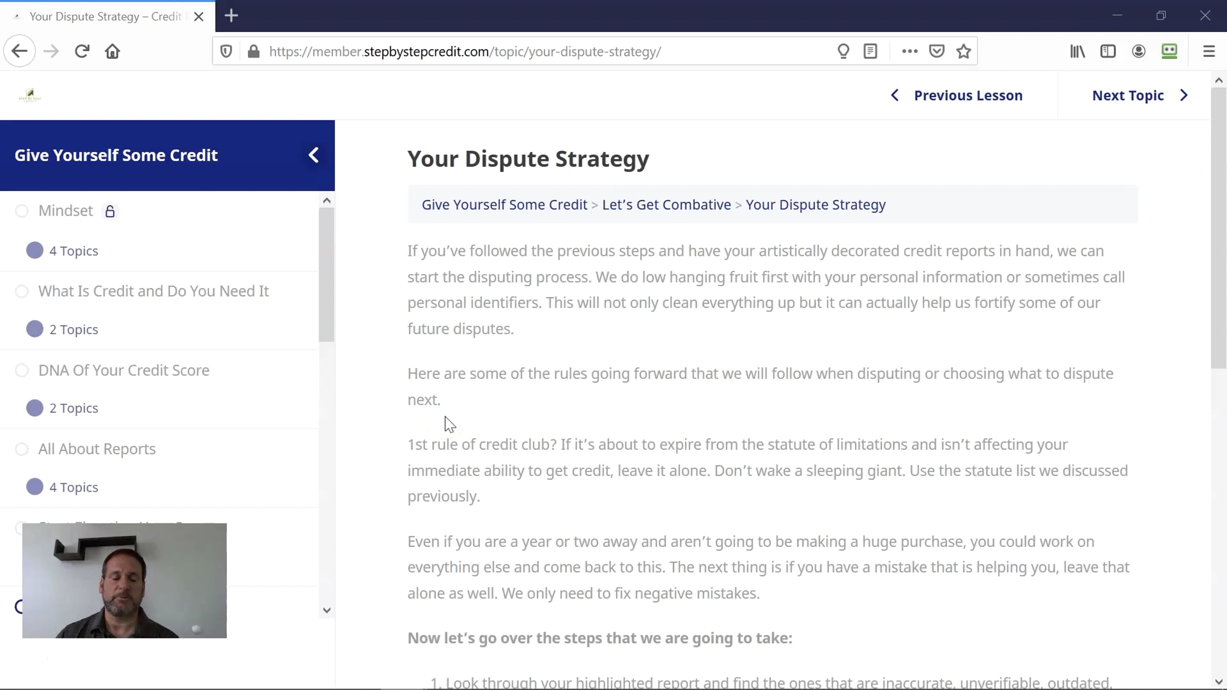The width and height of the screenshot is (1227, 690).
Task: Bookmark this page with star icon
Action: tap(964, 51)
